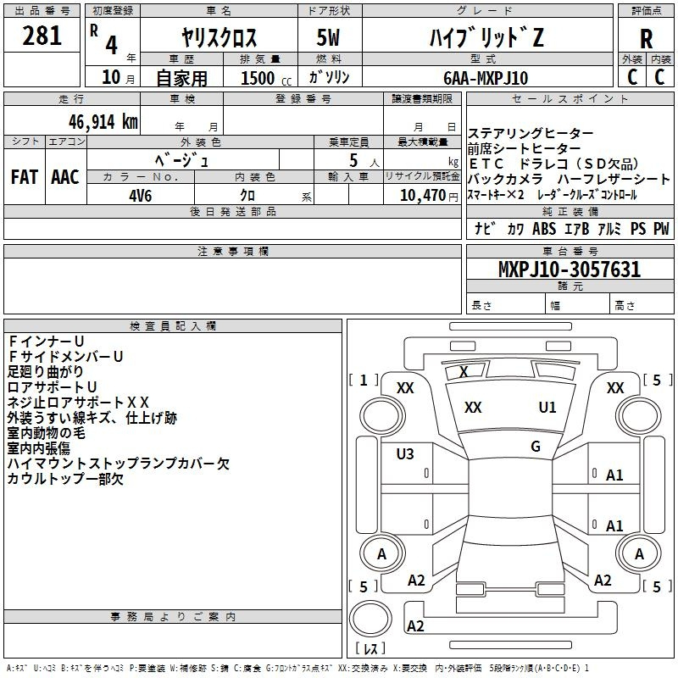
Task: Click the 検査員記入欄 inspector notes header
Action: [x=174, y=325]
